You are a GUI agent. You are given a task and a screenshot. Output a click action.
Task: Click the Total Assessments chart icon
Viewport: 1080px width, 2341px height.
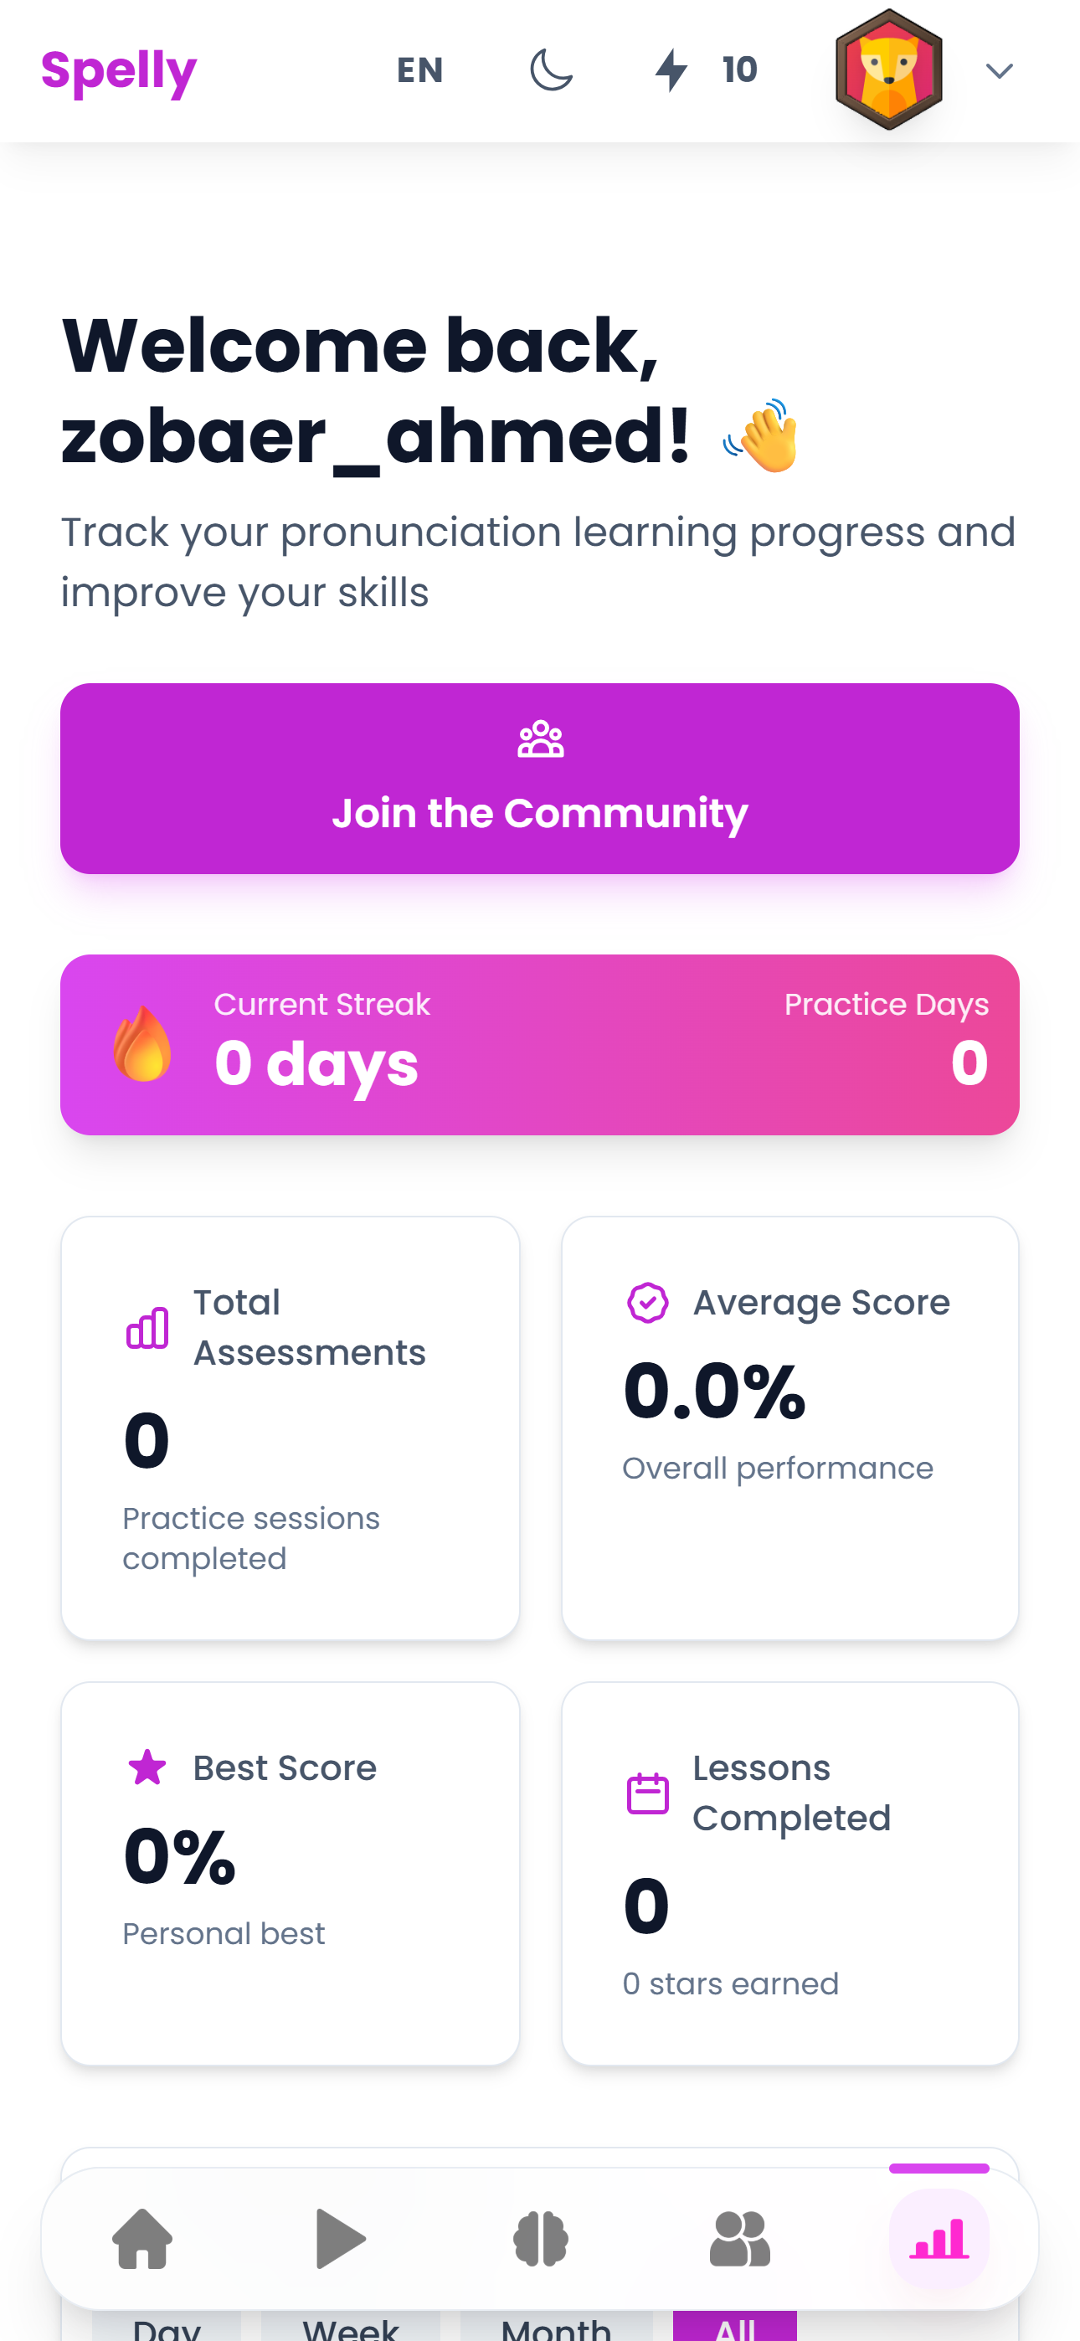148,1327
